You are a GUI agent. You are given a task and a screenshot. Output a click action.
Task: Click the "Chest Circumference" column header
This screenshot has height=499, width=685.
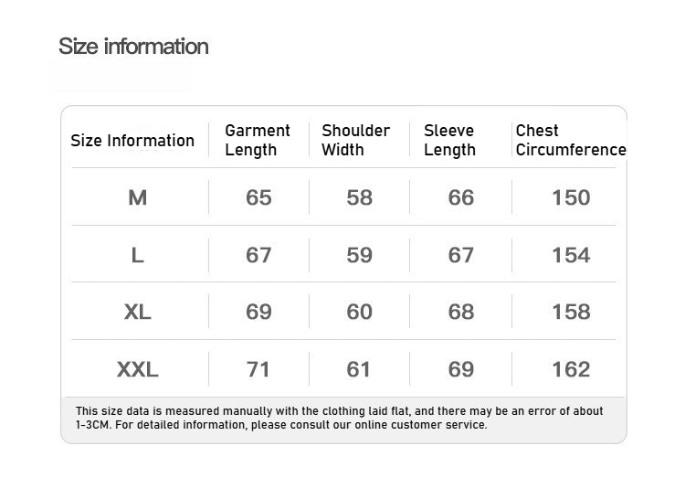pyautogui.click(x=570, y=140)
